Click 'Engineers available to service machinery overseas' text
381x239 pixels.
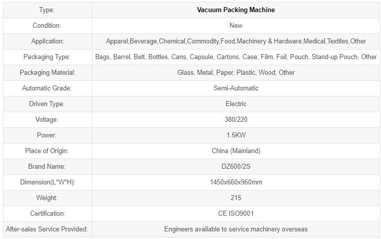coord(235,229)
